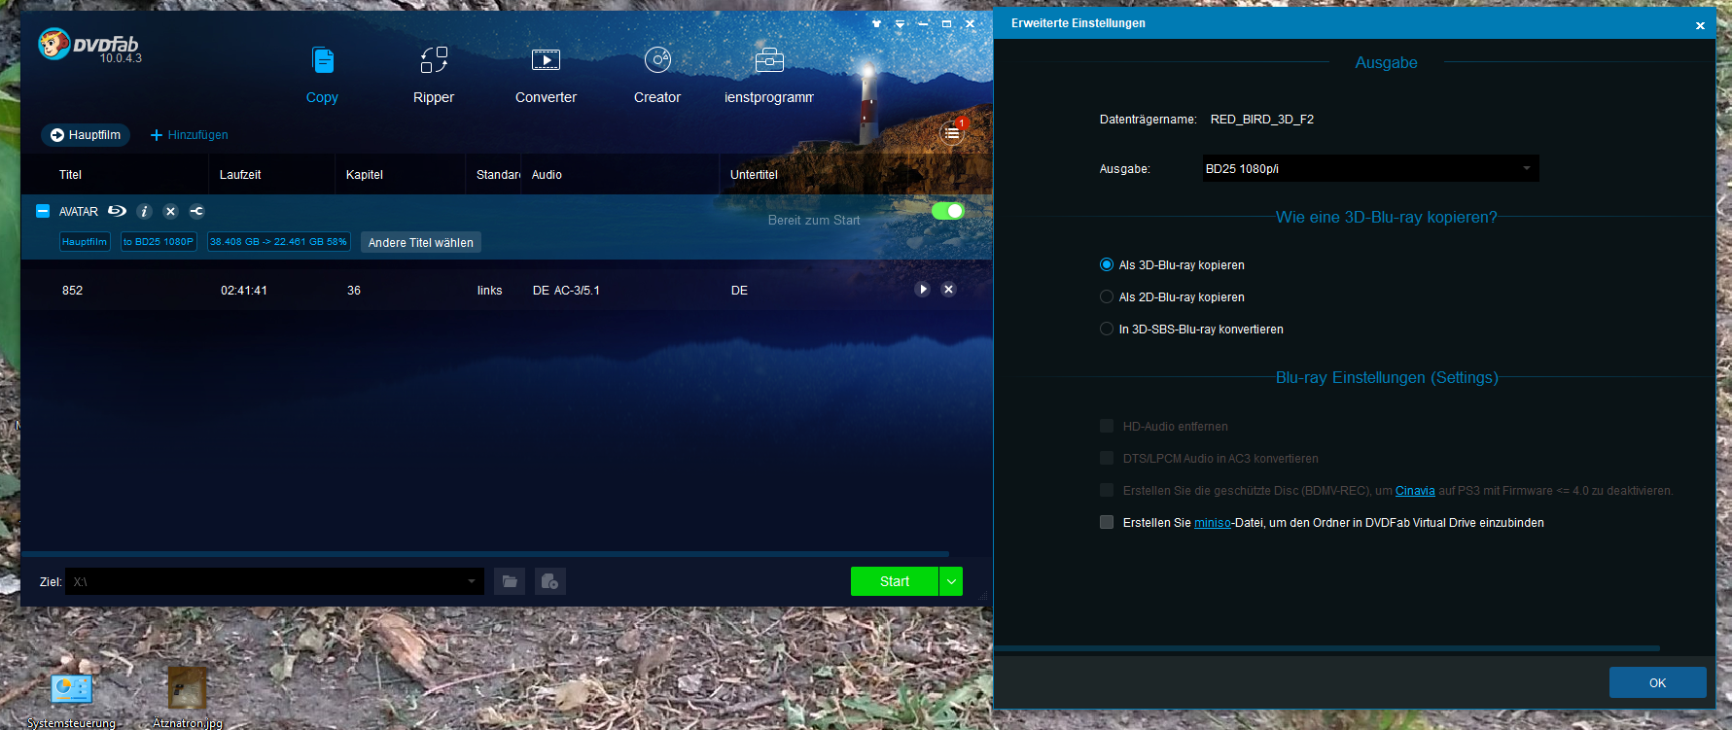
Task: Browse for output folder
Action: 510,581
